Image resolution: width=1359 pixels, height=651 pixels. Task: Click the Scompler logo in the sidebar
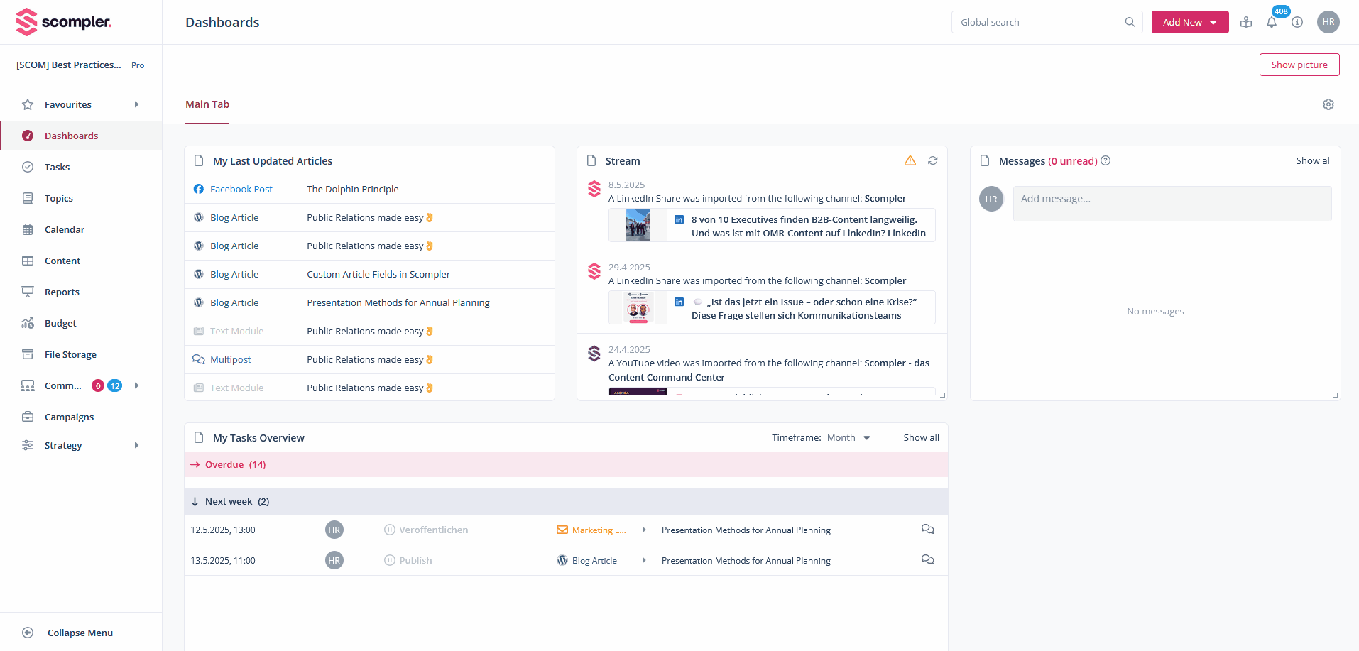coord(63,21)
